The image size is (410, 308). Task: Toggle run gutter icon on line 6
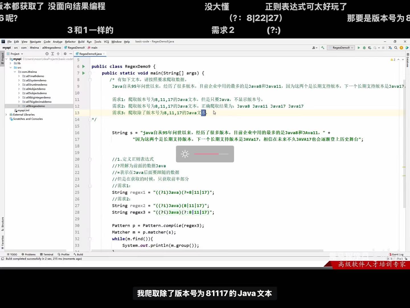pos(83,66)
